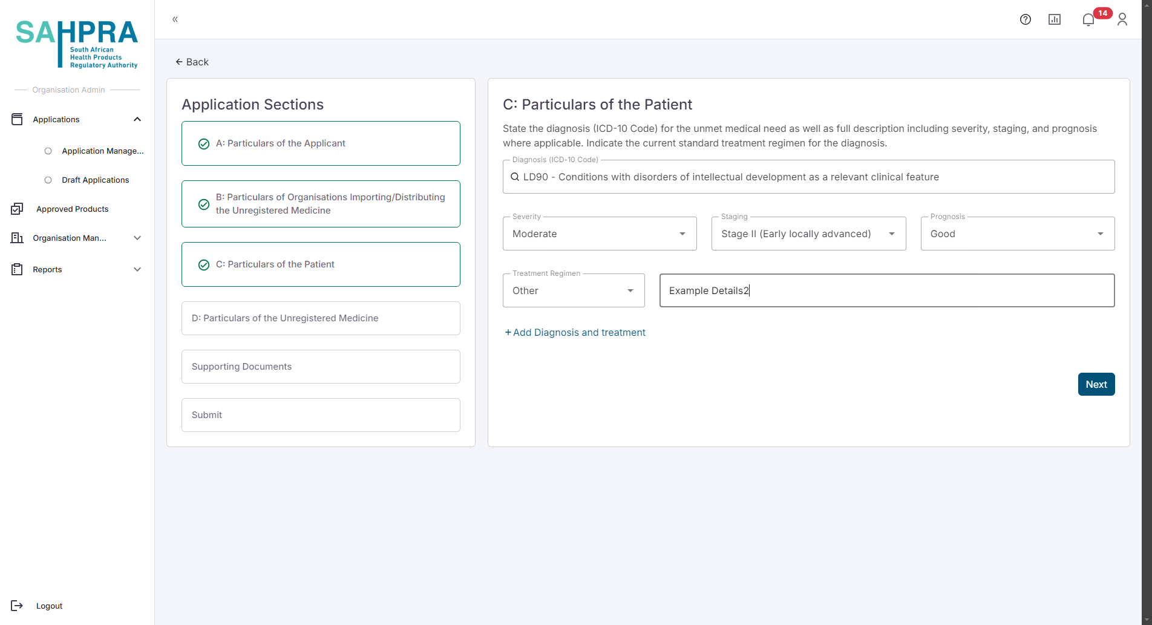The image size is (1152, 625).
Task: Select Draft Applications radio item
Action: 48,180
